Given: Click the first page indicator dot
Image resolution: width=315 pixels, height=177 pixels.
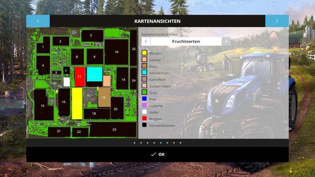Looking at the screenshot, I should (134, 143).
